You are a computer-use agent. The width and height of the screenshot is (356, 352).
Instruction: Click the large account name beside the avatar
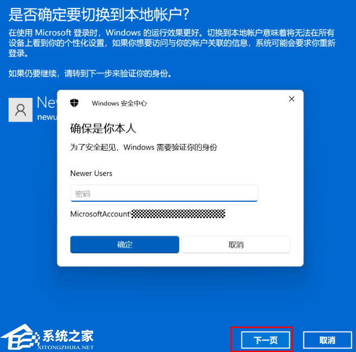47,102
